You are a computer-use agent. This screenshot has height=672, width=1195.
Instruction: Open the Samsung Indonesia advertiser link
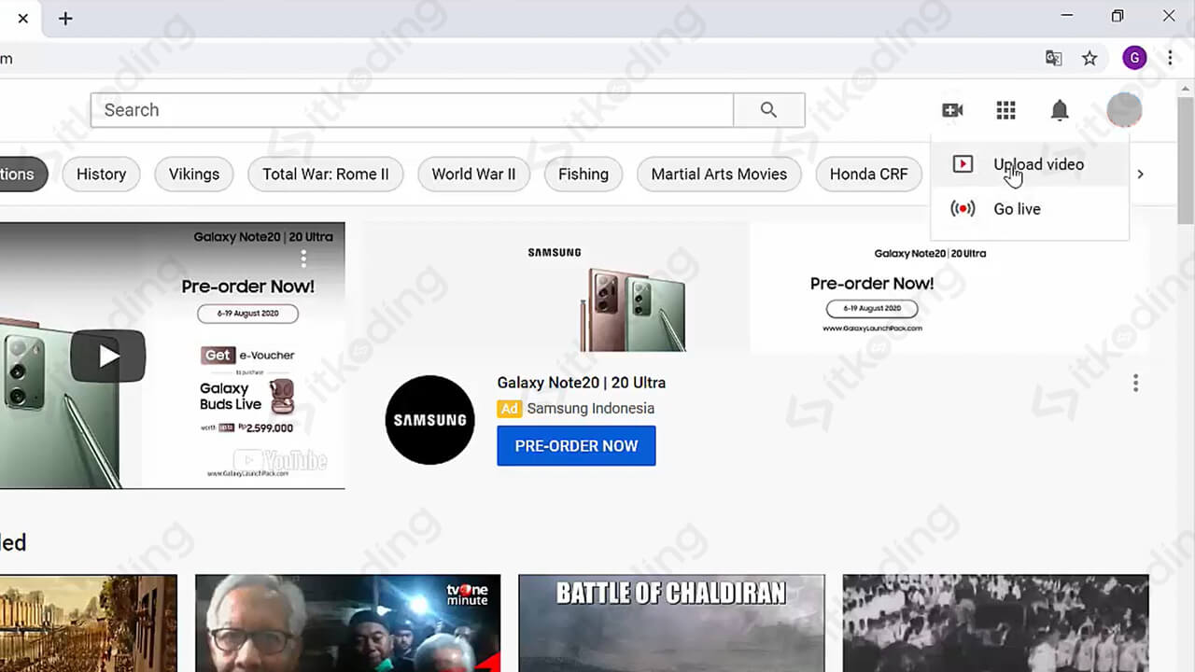point(590,409)
